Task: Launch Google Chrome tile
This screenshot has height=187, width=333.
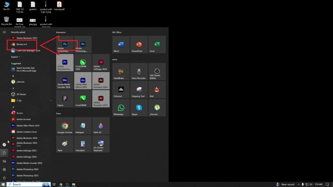Action: [x=65, y=126]
